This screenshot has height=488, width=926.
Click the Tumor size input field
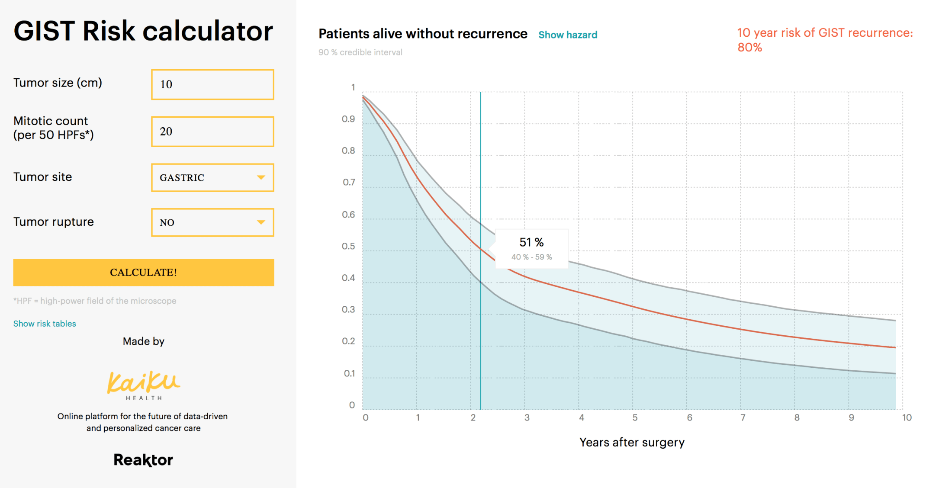[x=212, y=84]
